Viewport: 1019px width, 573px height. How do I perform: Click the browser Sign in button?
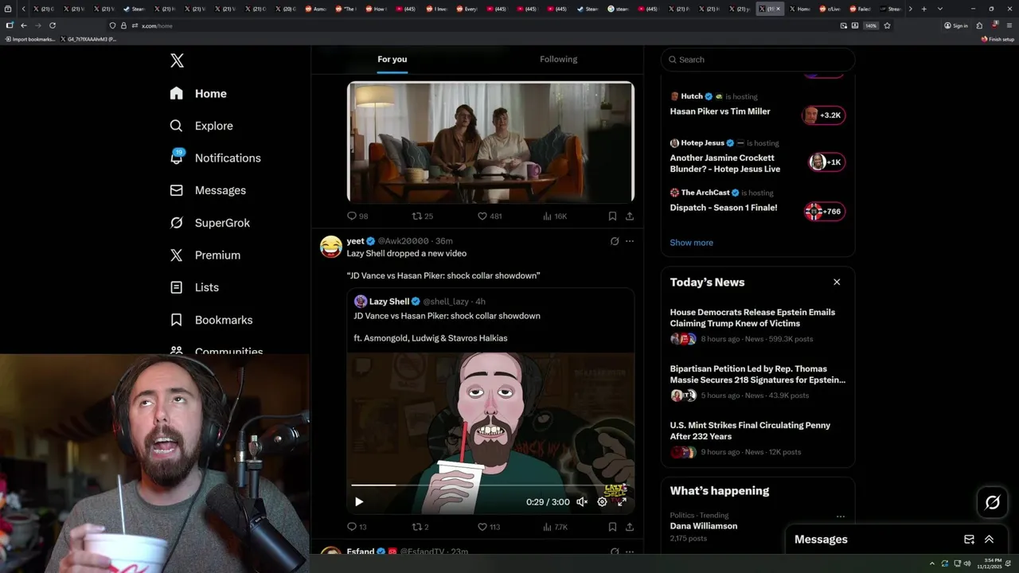point(956,25)
